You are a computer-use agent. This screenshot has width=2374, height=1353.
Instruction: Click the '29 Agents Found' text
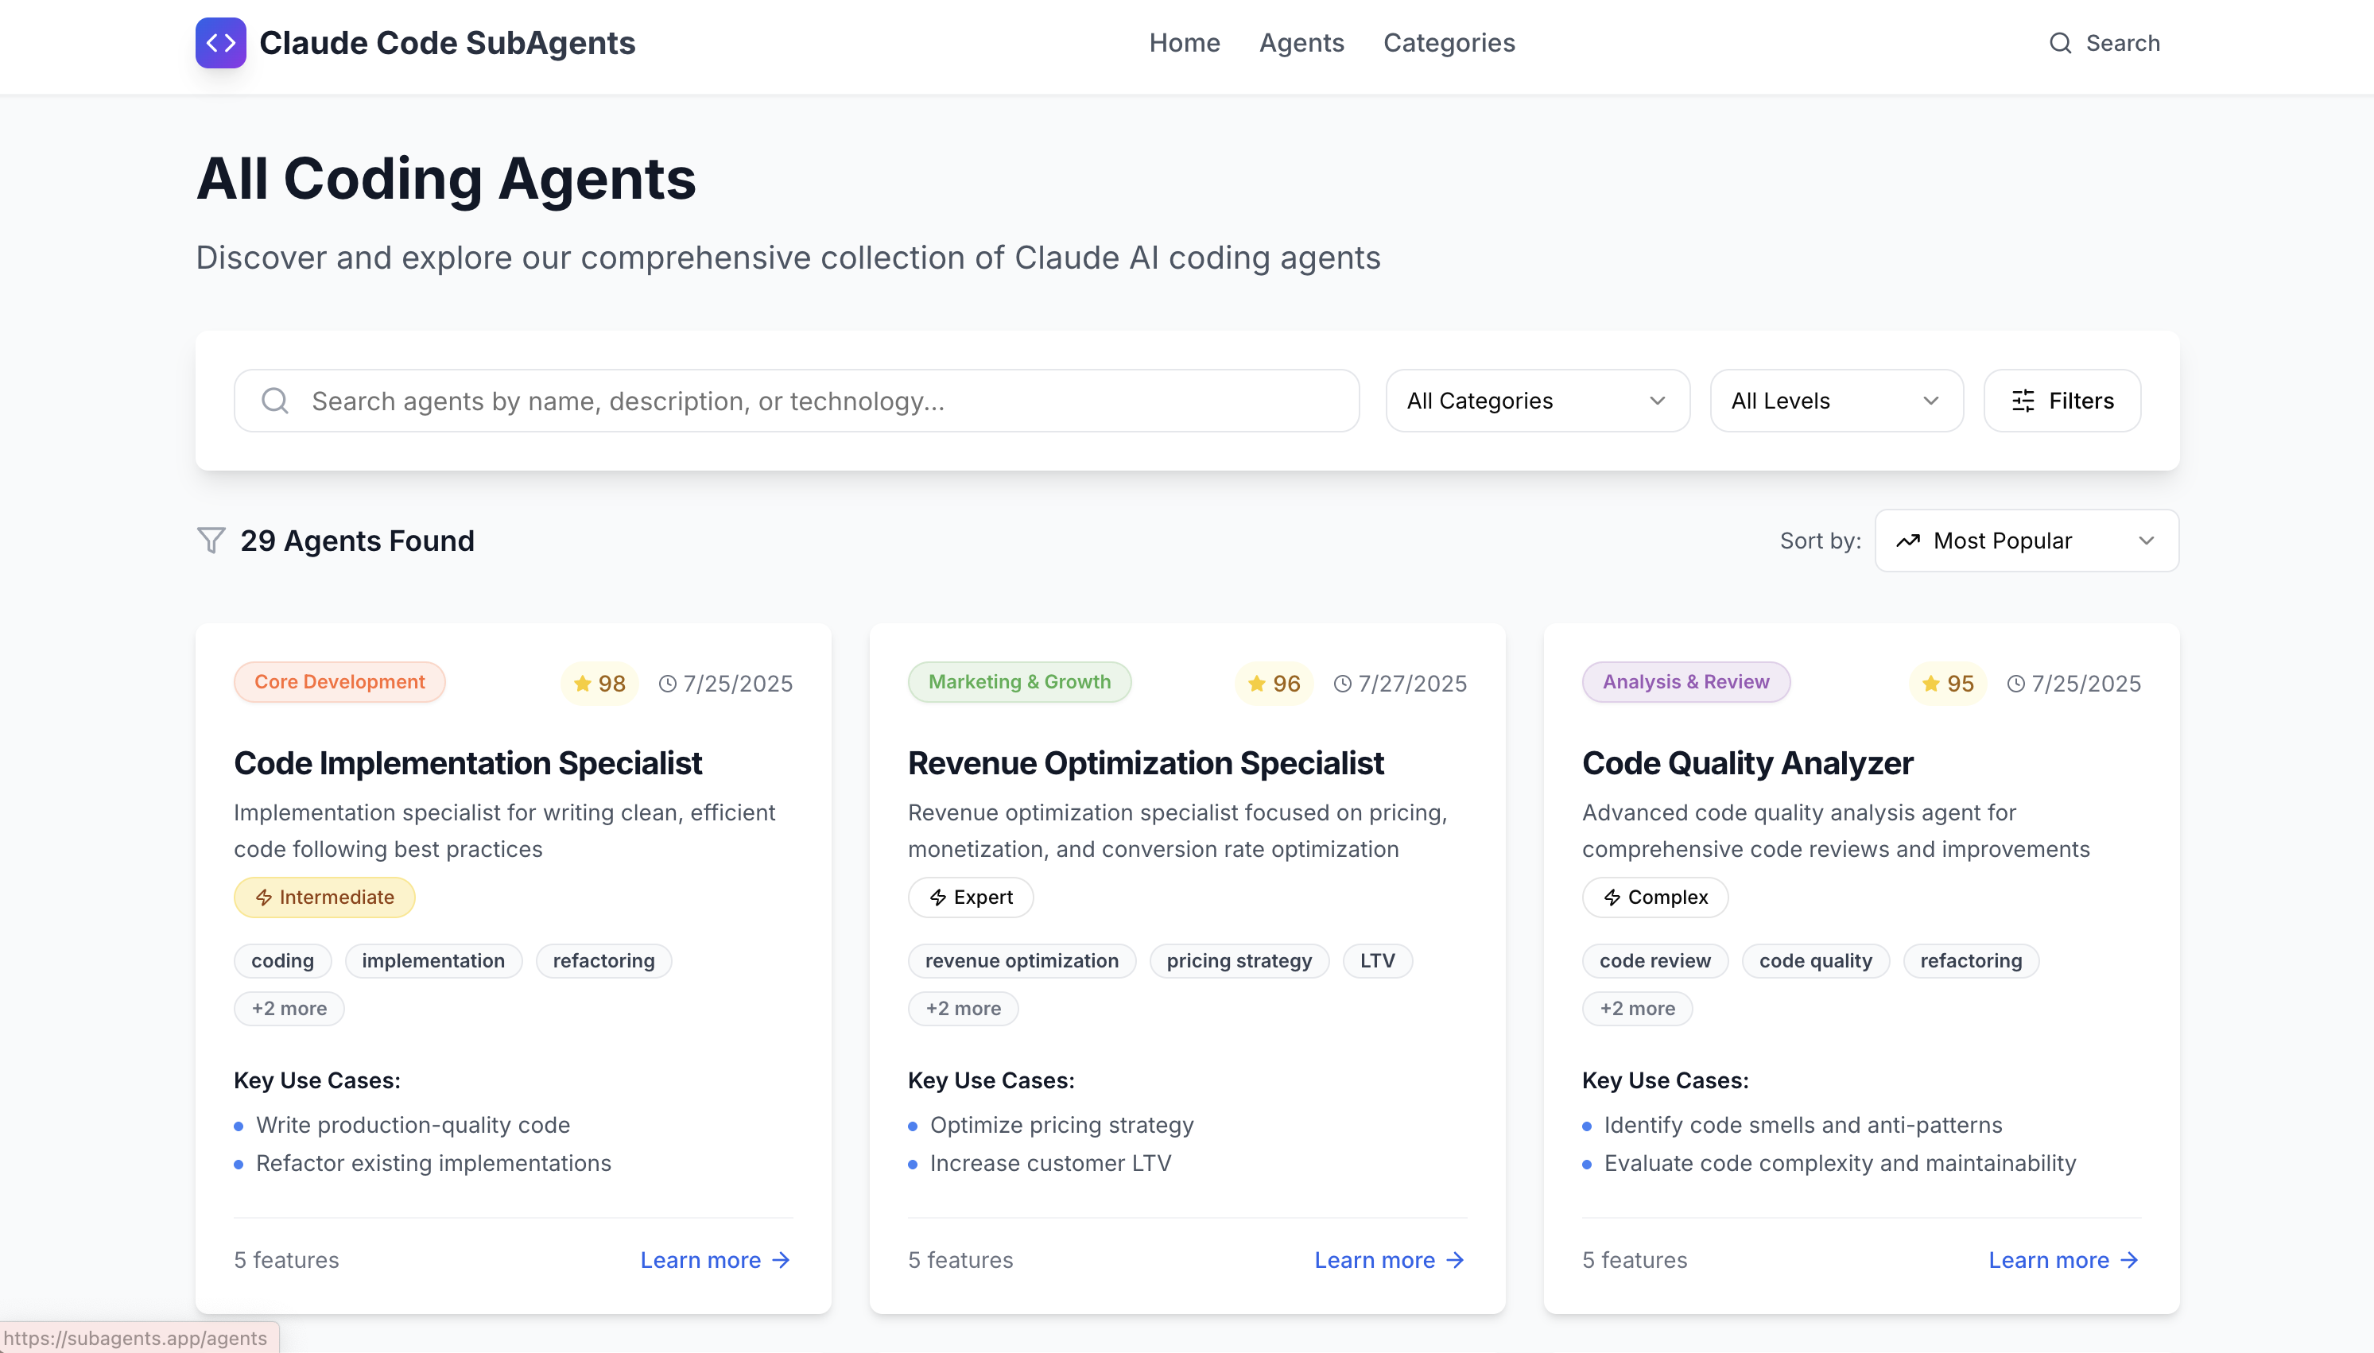click(x=357, y=541)
